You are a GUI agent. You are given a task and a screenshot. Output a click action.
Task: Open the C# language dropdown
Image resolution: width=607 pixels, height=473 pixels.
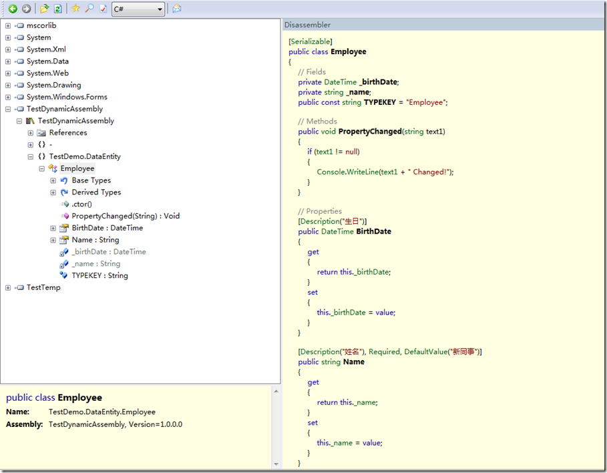(138, 9)
